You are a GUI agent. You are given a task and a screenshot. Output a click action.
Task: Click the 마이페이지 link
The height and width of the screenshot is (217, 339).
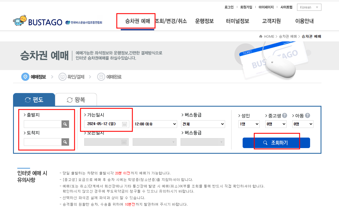(266, 7)
